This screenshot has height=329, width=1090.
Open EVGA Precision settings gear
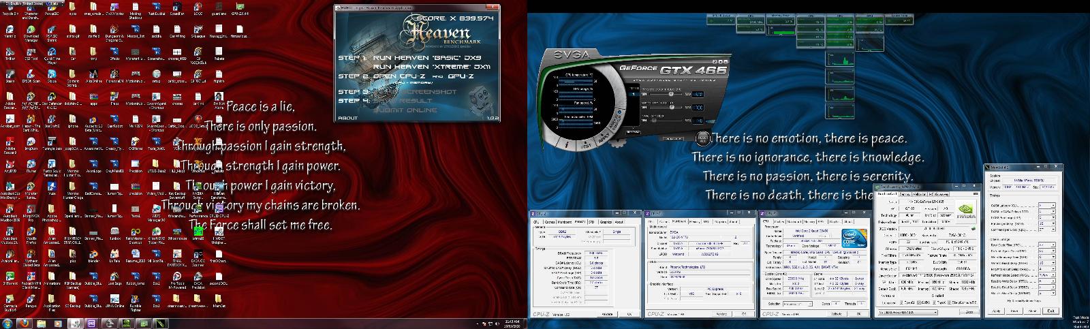click(x=617, y=142)
